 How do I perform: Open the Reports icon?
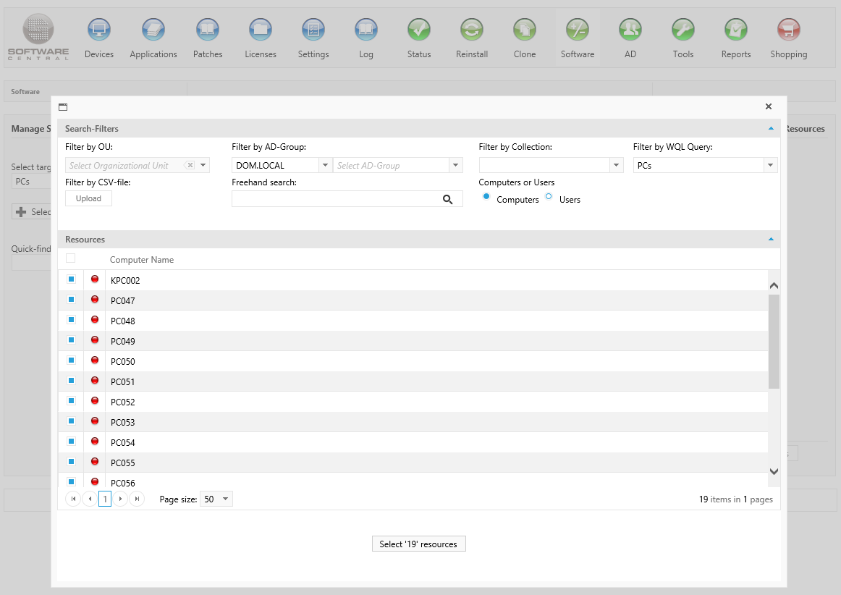click(735, 31)
